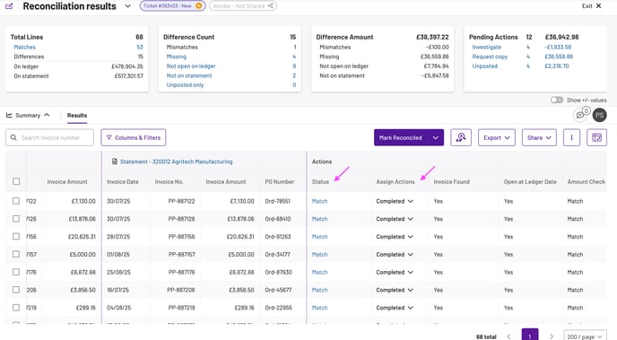This screenshot has width=617, height=340.
Task: Click the assign user icon button
Action: (461, 138)
